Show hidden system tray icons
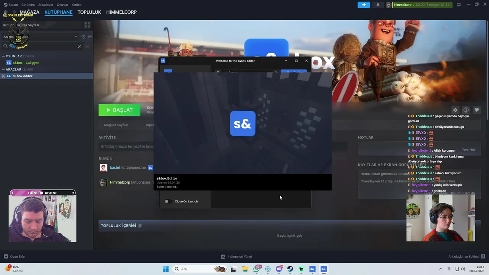The height and width of the screenshot is (275, 489). coord(441,269)
